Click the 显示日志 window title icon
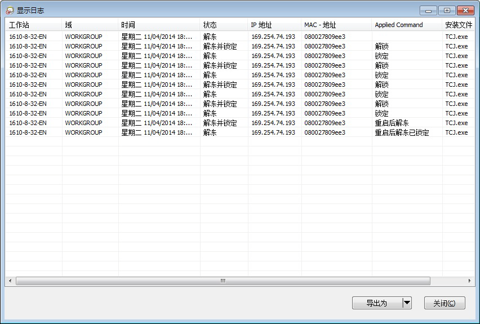This screenshot has height=324, width=480. 10,10
